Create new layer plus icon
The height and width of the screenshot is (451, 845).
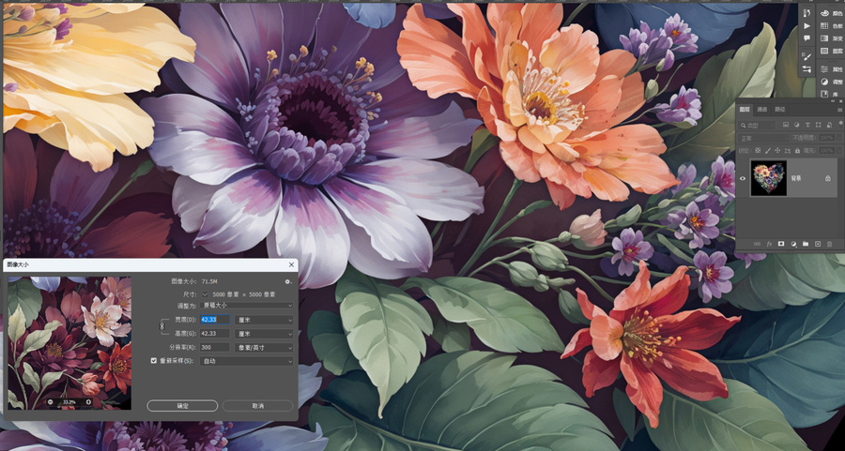click(818, 244)
